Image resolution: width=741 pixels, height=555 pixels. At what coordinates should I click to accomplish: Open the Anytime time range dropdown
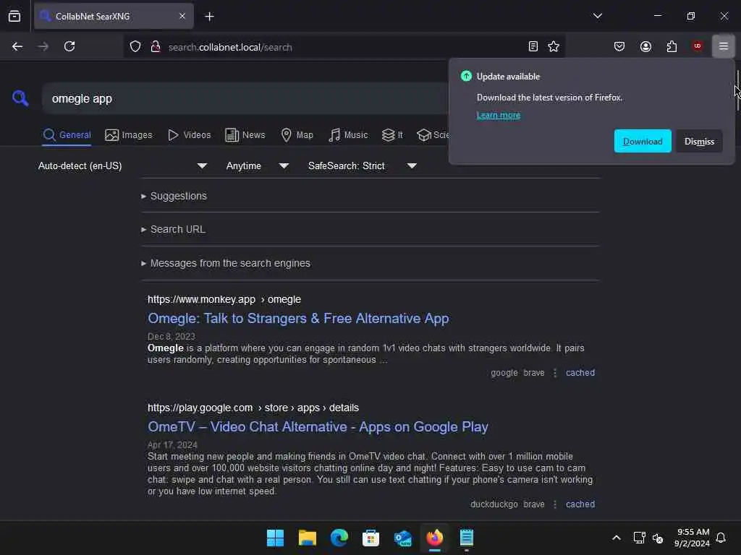(257, 165)
